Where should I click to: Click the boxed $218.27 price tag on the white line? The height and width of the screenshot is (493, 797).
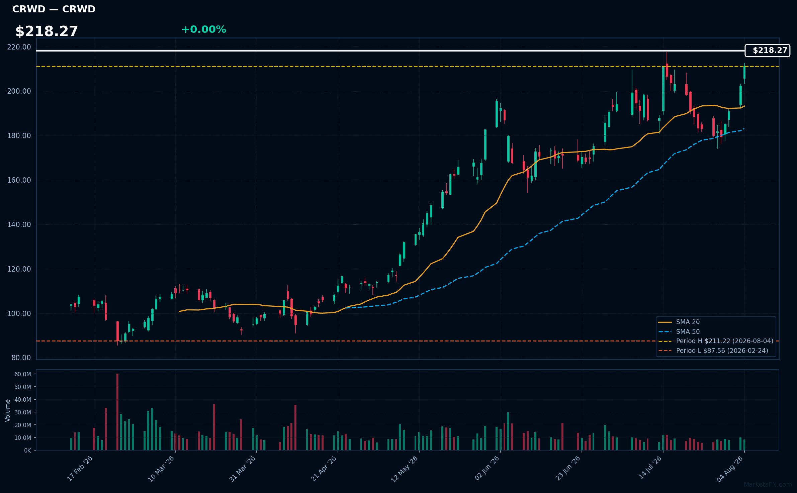[x=767, y=51]
